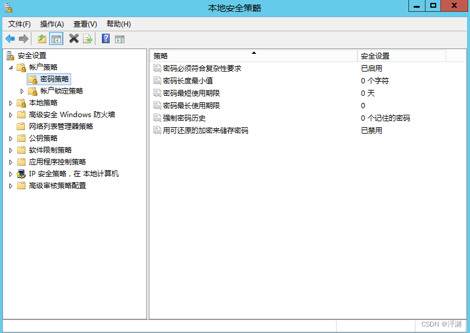The image size is (470, 333).
Task: Select the 高级审核策略配置 folder icon
Action: [21, 186]
